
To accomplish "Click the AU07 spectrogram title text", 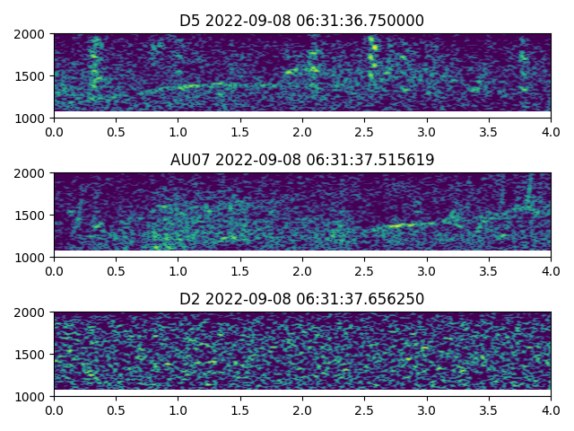I will (301, 160).
